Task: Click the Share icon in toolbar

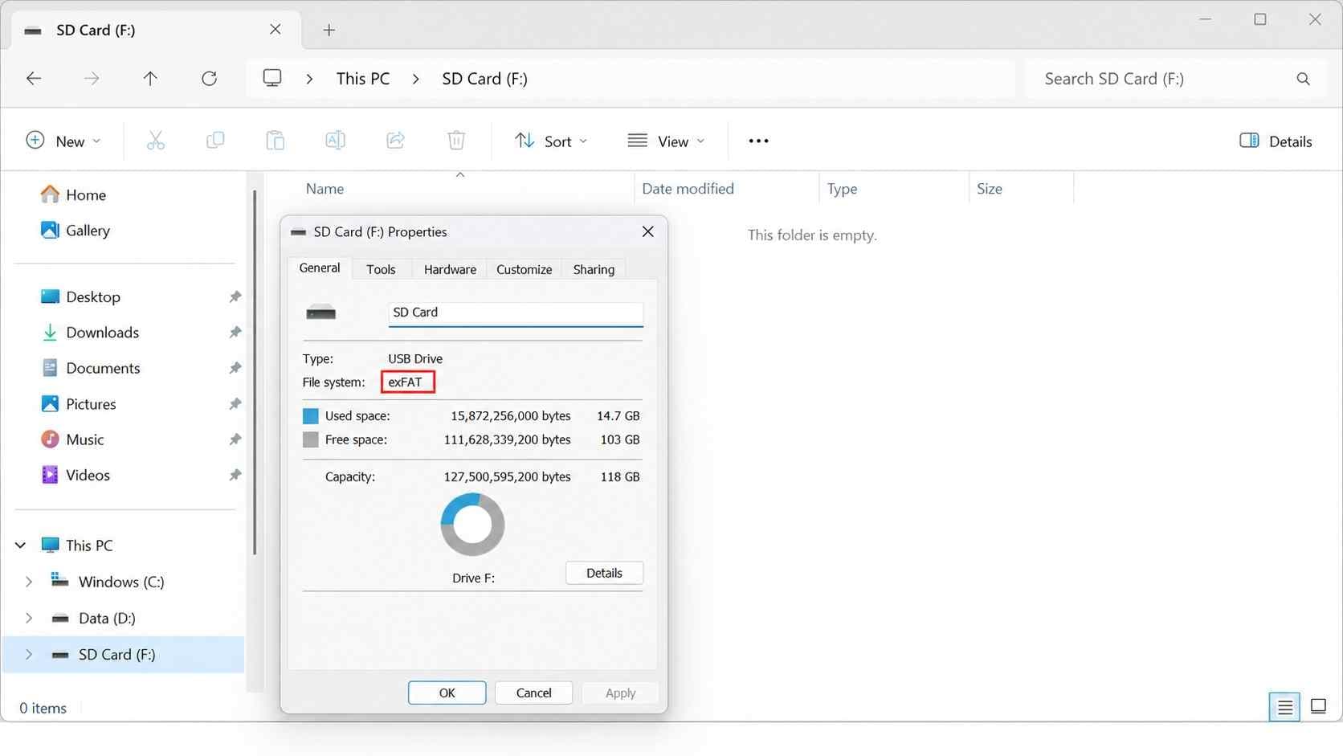Action: click(x=395, y=141)
